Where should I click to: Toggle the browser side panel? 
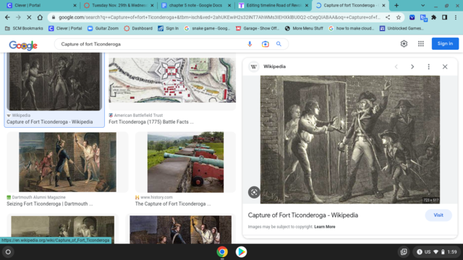pyautogui.click(x=444, y=17)
